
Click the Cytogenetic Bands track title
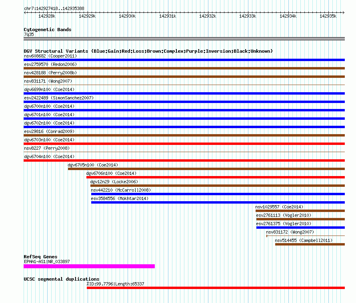click(48, 30)
